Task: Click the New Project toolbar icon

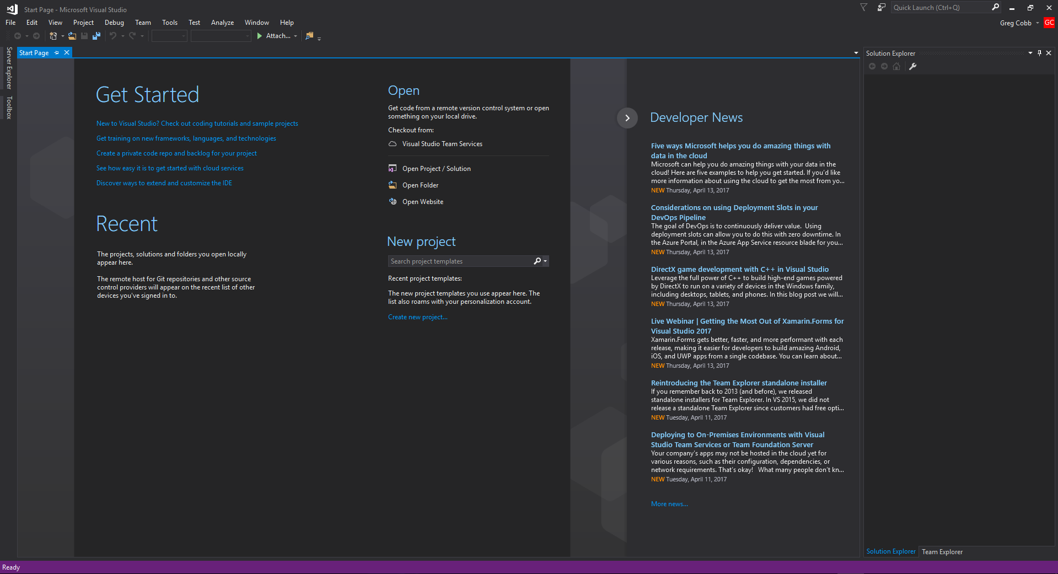Action: [x=53, y=36]
